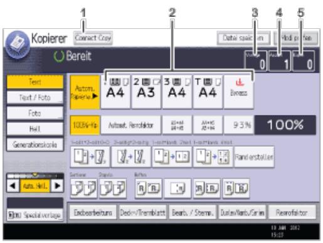Open the Duplex/Komb./Serien tab
323x243 pixels.
tap(242, 212)
